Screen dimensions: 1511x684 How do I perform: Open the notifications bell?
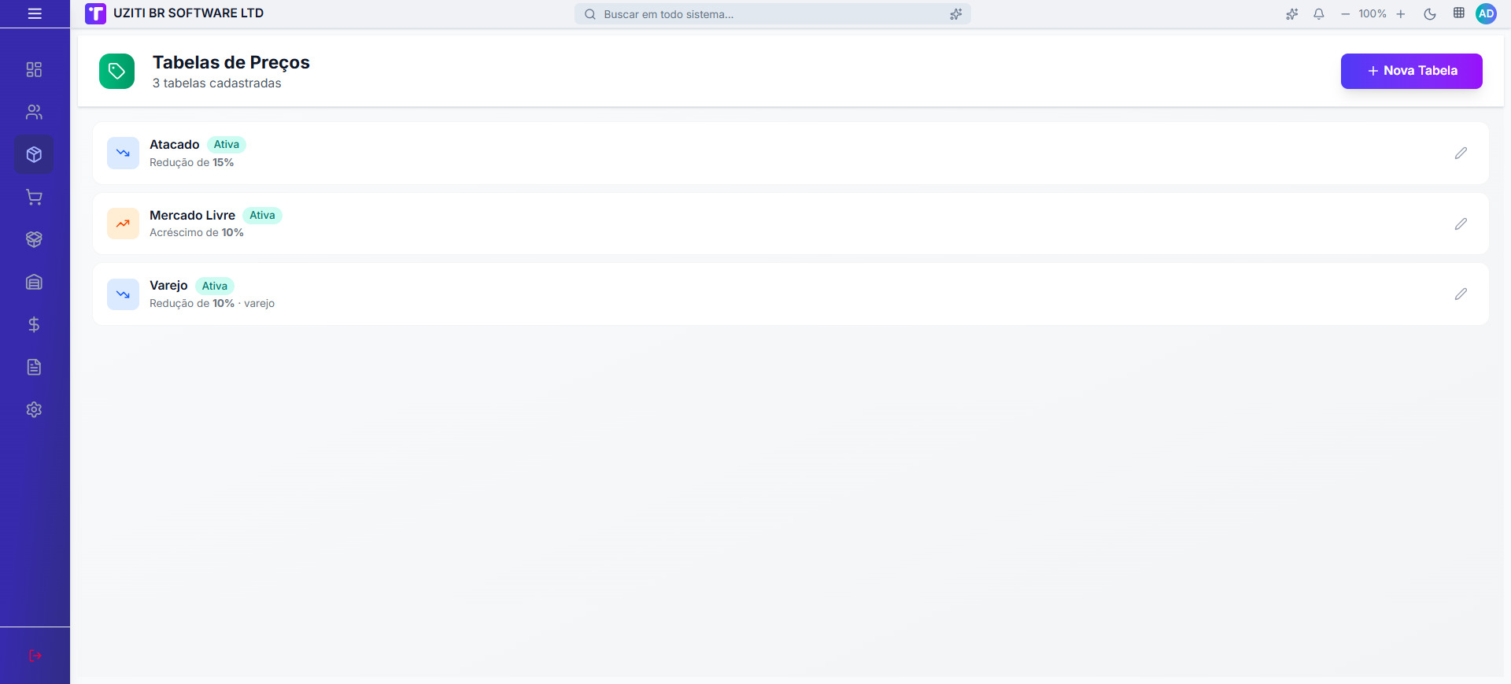click(1319, 13)
